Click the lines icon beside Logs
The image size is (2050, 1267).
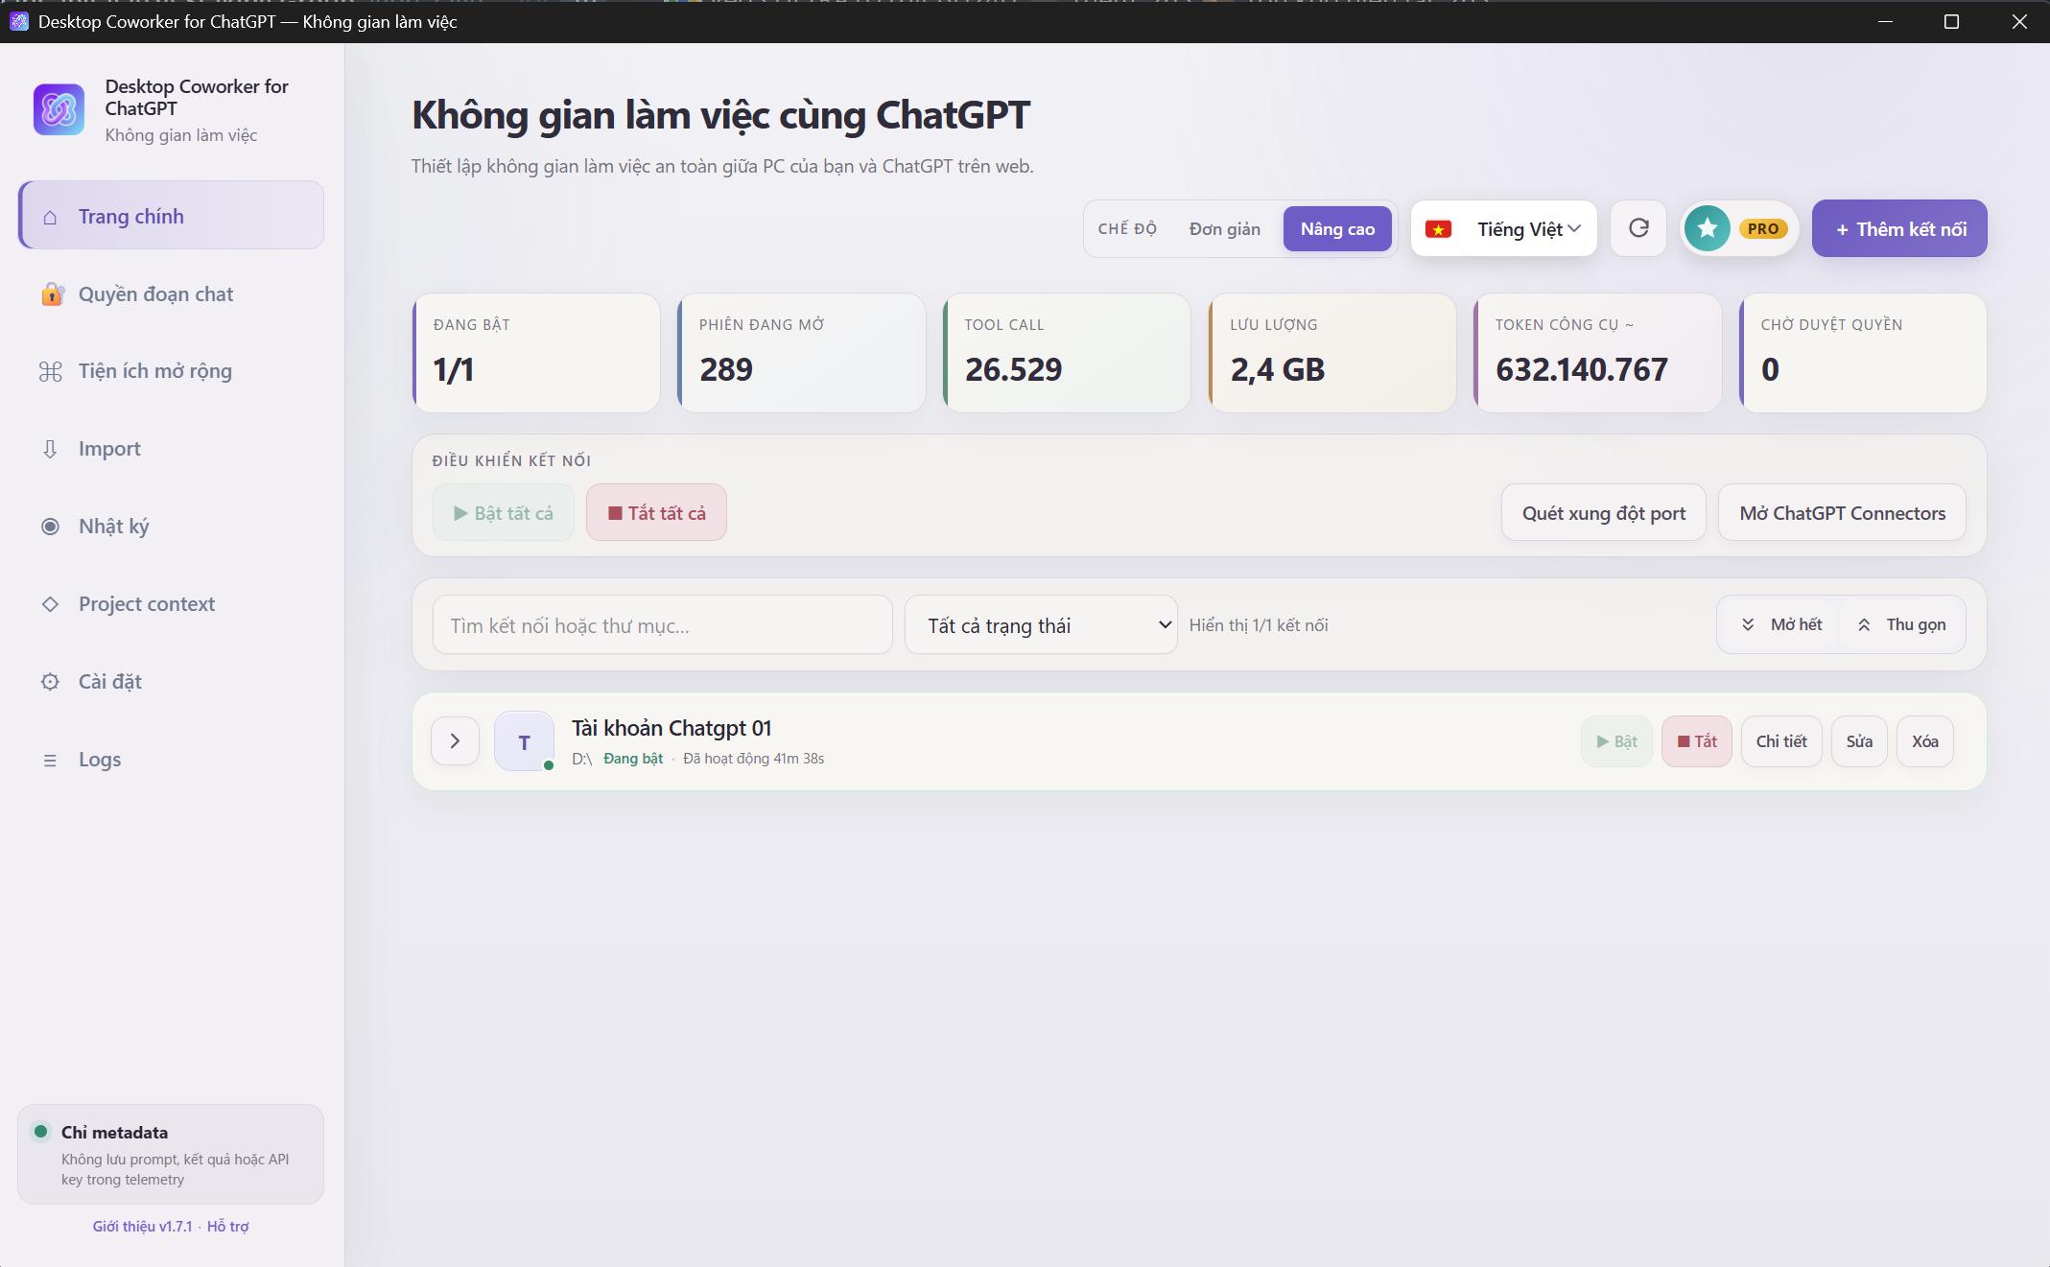pyautogui.click(x=50, y=760)
